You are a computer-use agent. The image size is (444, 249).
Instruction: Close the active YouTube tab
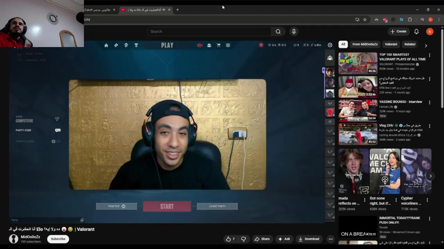(x=169, y=10)
